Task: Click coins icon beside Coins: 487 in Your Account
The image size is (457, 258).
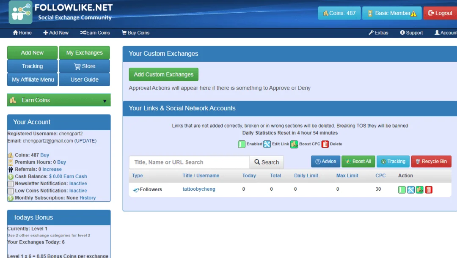Action: coord(11,155)
